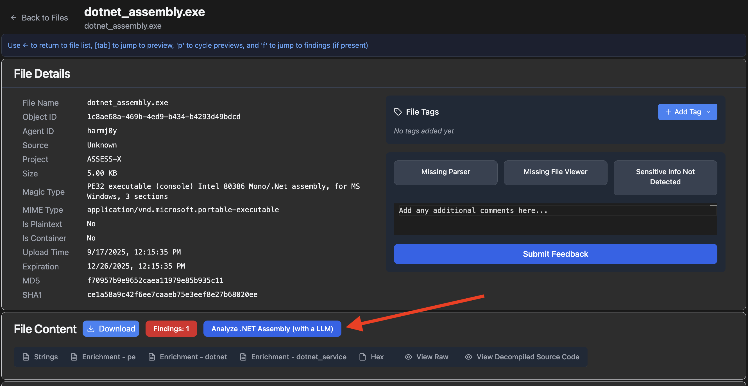
Task: Open the Findings: 1 red badge
Action: pos(171,328)
